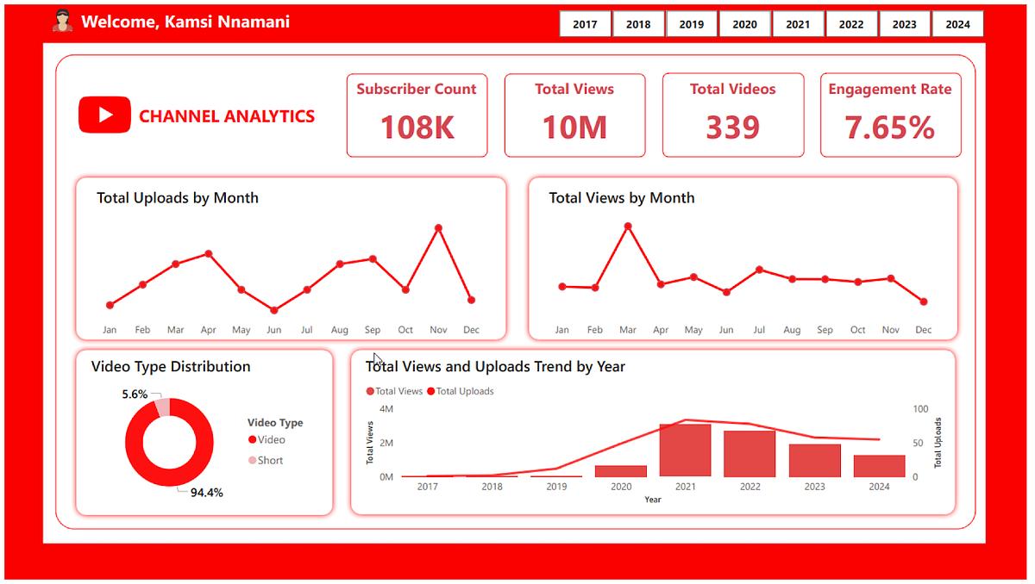Click the June low point in Total Uploads
This screenshot has height=584, width=1035.
click(x=274, y=310)
